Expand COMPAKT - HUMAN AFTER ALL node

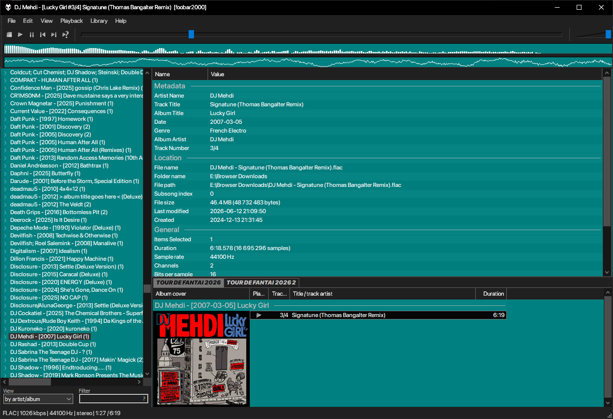(x=5, y=80)
